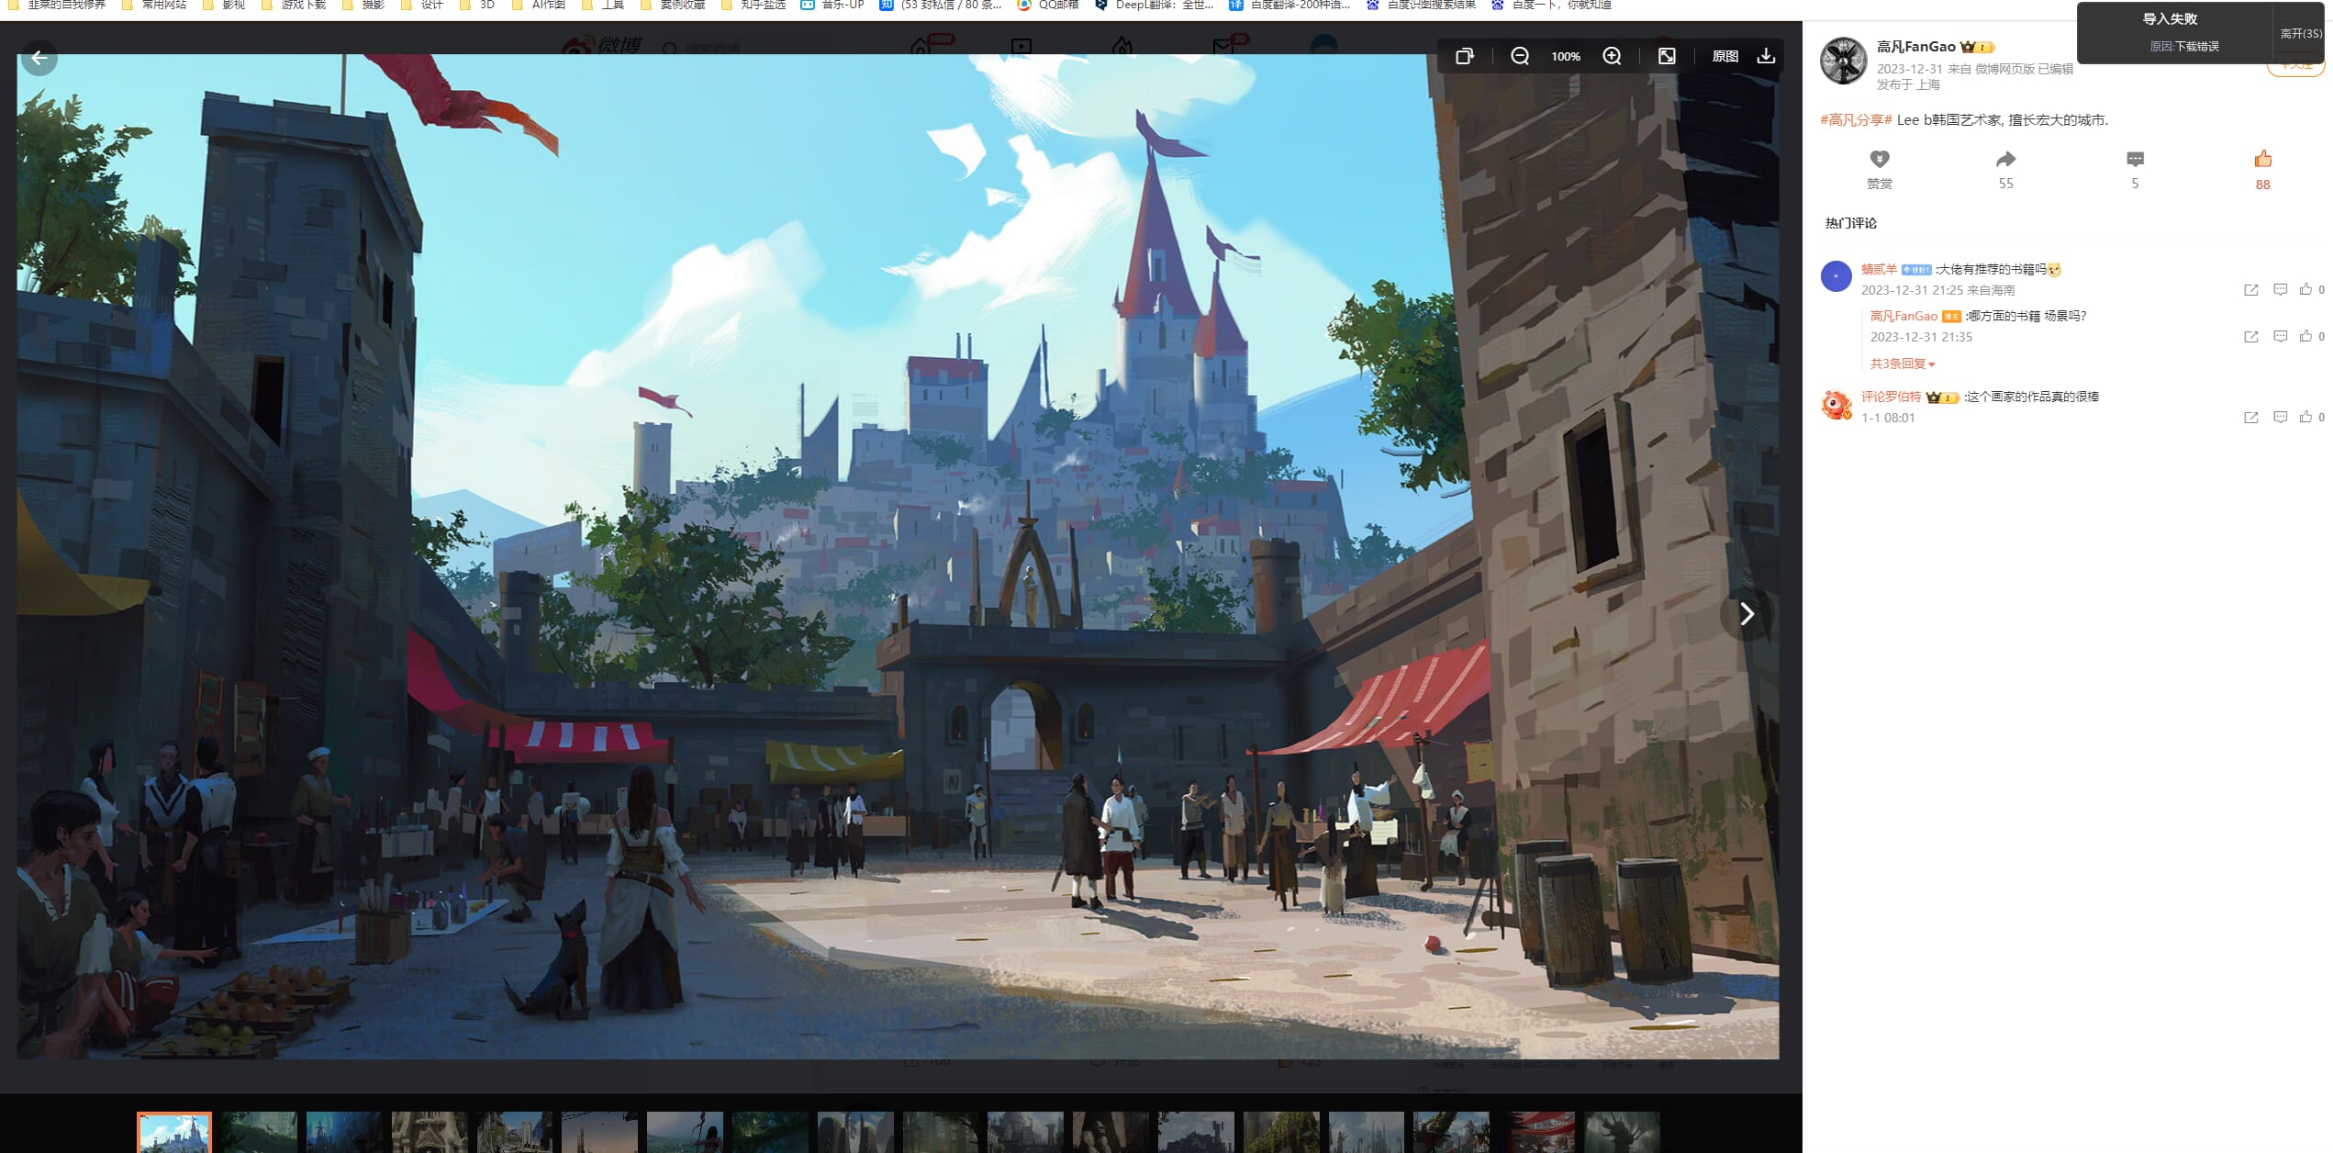The image size is (2333, 1153).
Task: Zoom out of the image
Action: (x=1520, y=56)
